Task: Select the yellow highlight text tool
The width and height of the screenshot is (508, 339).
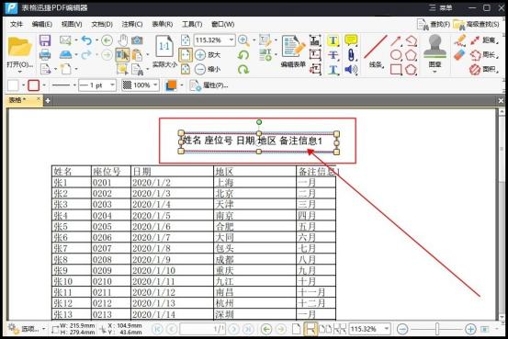Action: [x=333, y=40]
